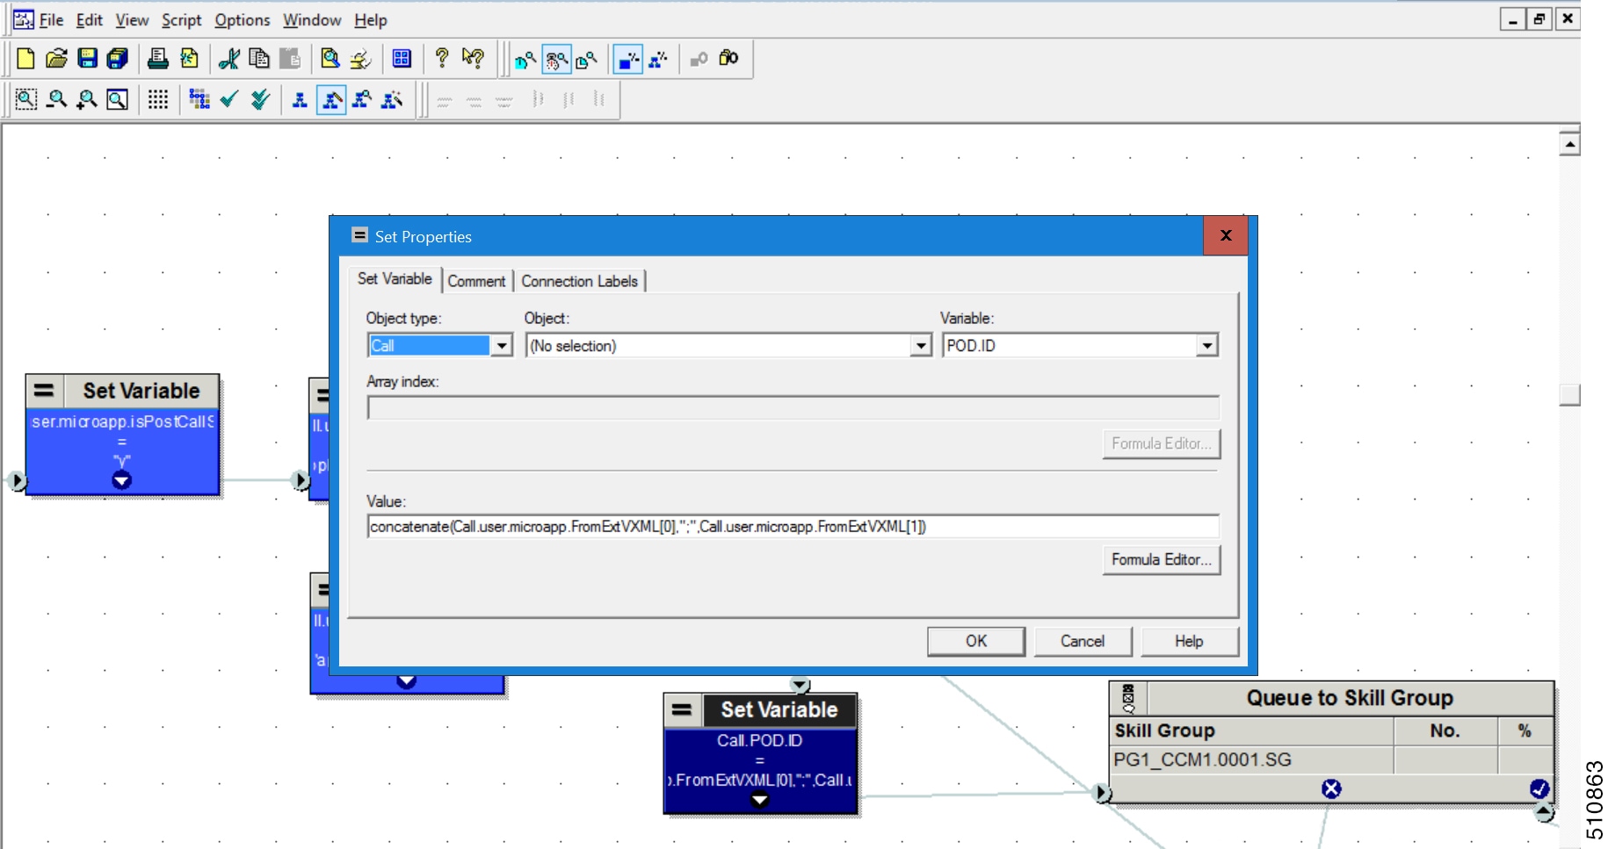Click the Zoom Out magnifier icon
Image resolution: width=1608 pixels, height=849 pixels.
[57, 99]
